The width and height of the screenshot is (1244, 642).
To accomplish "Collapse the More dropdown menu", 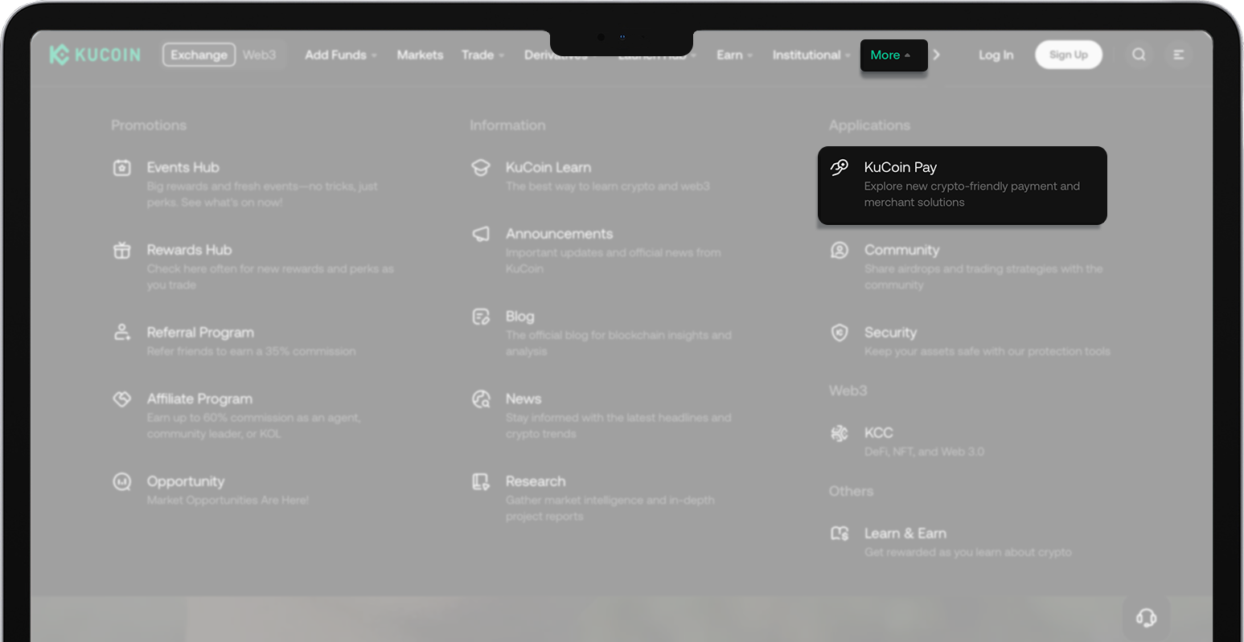I will [893, 55].
